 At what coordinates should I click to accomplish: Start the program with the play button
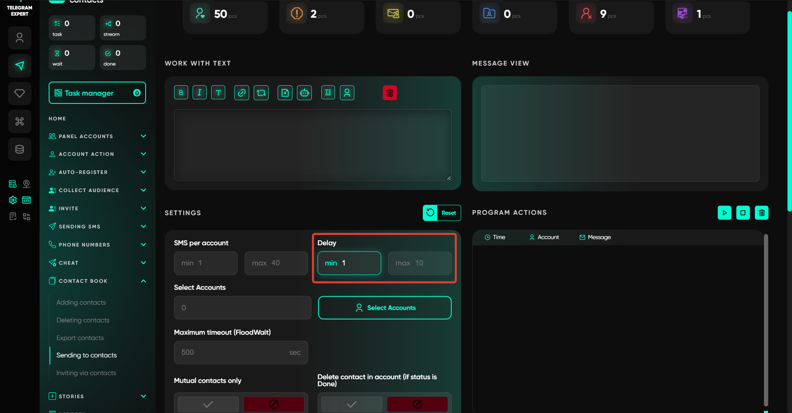724,213
